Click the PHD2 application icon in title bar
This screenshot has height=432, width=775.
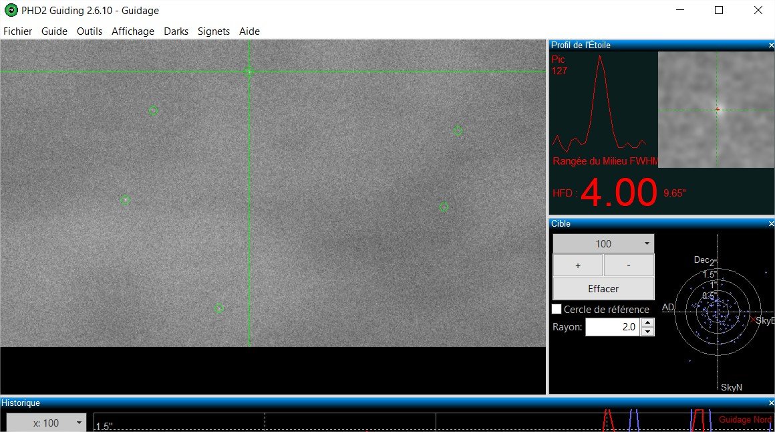pyautogui.click(x=11, y=10)
